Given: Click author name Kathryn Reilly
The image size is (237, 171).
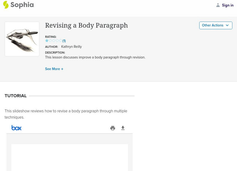Looking at the screenshot, I should pyautogui.click(x=71, y=47).
